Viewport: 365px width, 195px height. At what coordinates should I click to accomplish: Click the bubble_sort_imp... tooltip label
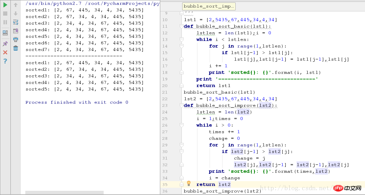[x=209, y=6]
